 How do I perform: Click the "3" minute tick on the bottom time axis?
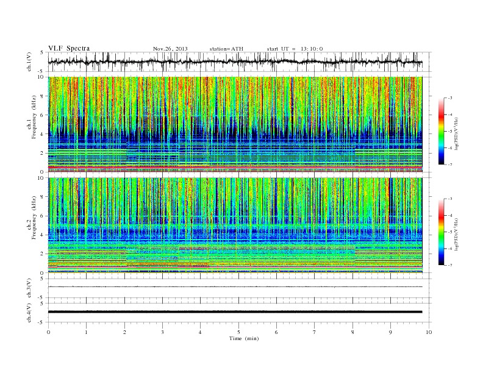click(x=162, y=332)
